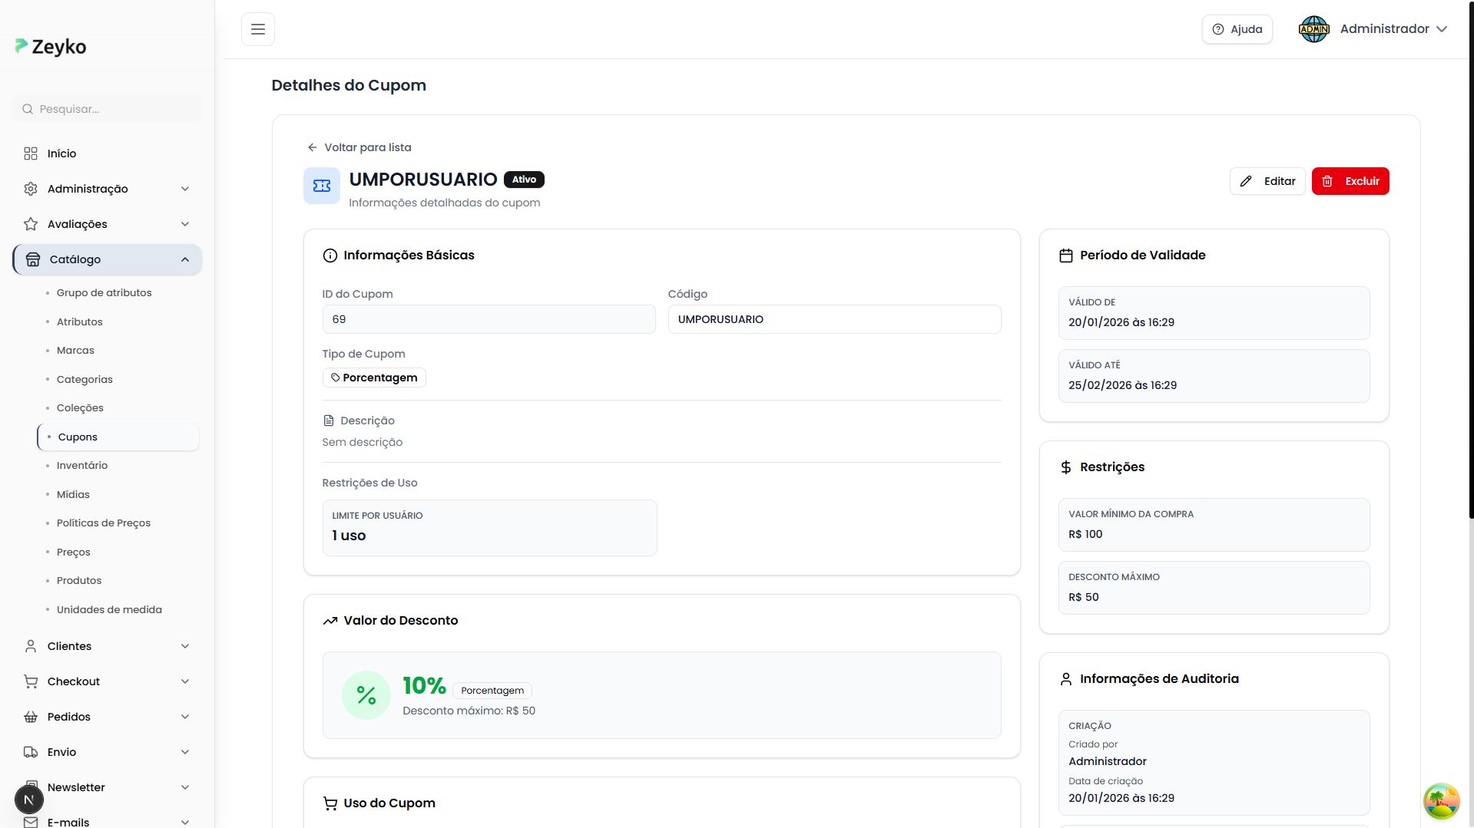
Task: Expand the Administração sidebar section
Action: 107,189
